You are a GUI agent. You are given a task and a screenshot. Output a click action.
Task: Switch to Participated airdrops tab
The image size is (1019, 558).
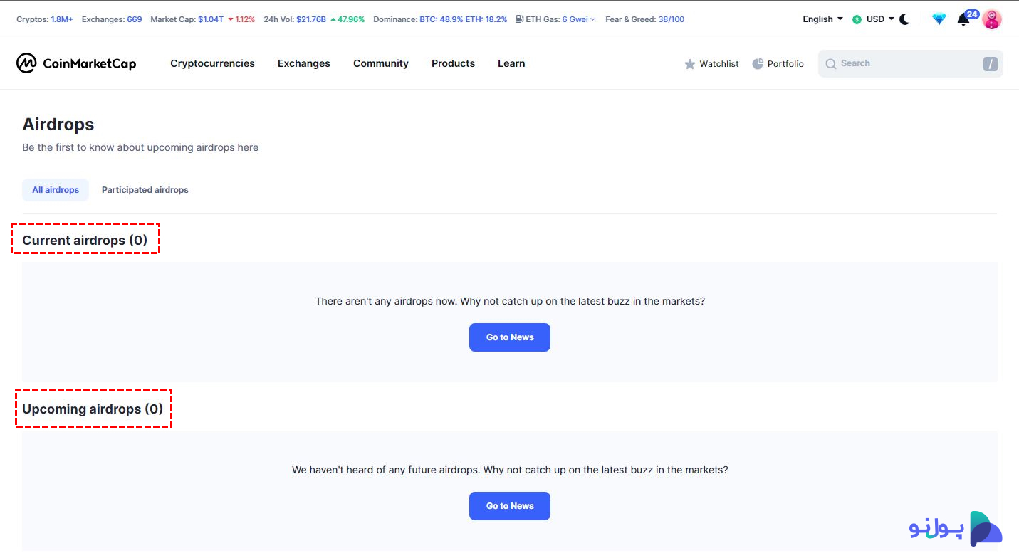click(x=145, y=190)
